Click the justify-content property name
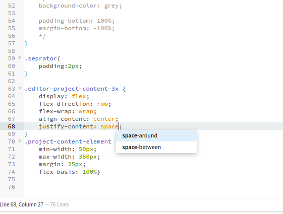Viewport: 283px width, 214px height. click(66, 126)
